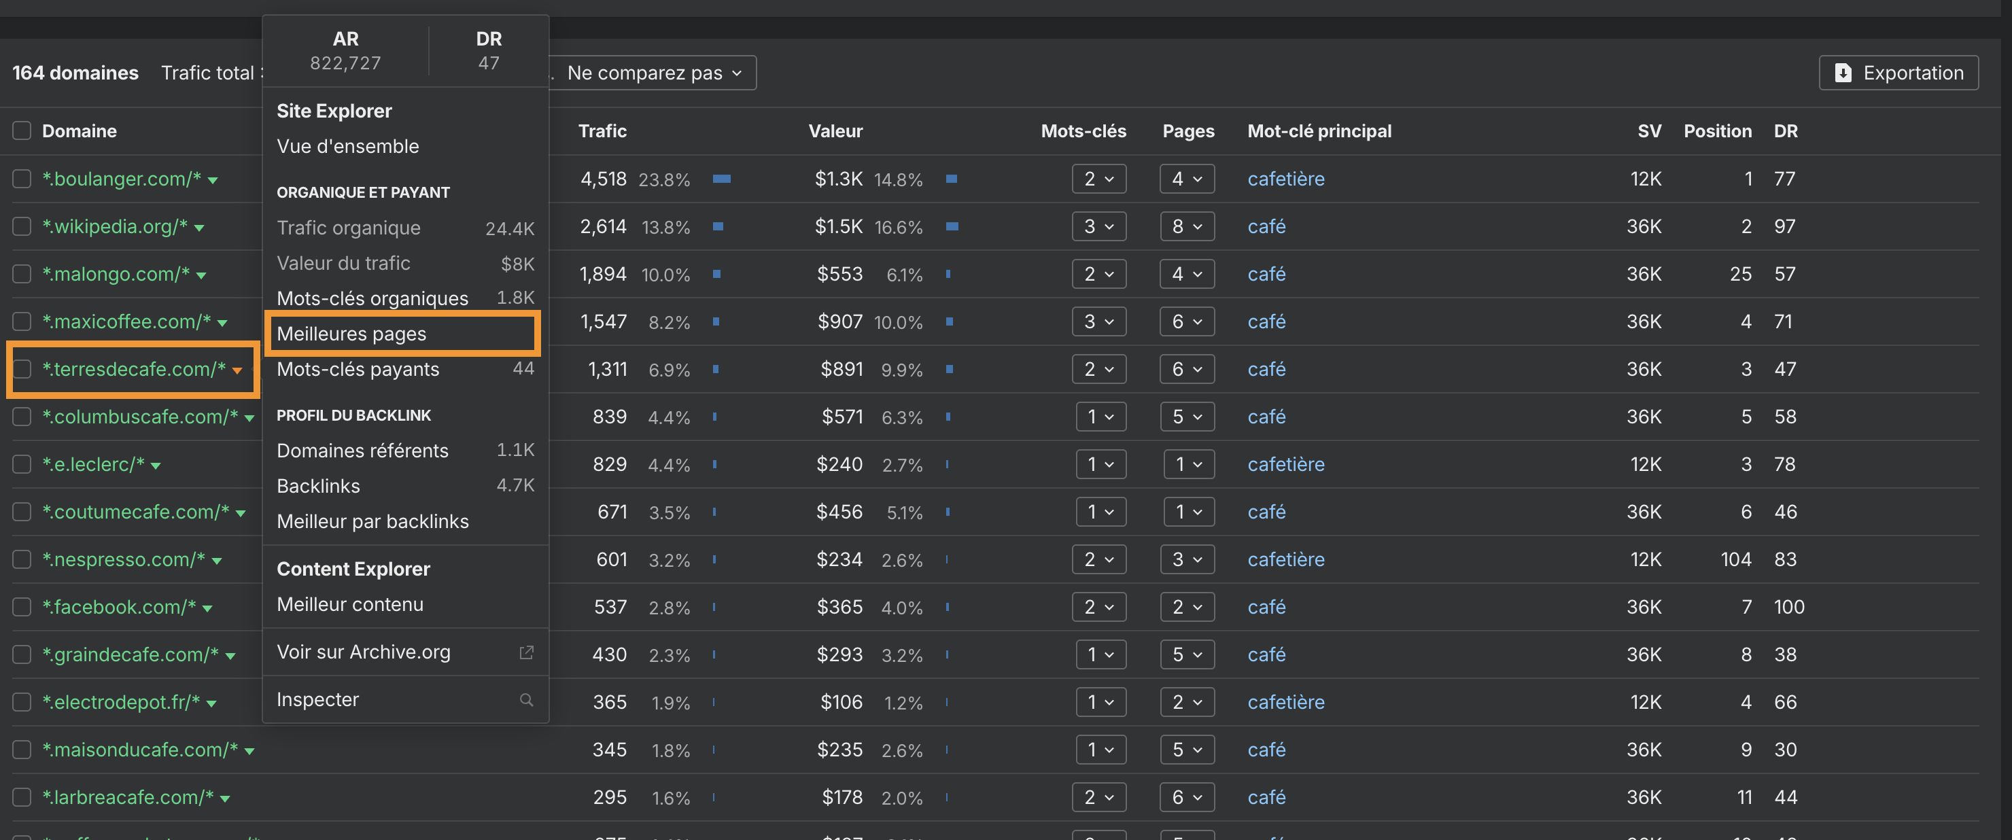
Task: Click the café keyword link on the malongo row
Action: (x=1266, y=274)
